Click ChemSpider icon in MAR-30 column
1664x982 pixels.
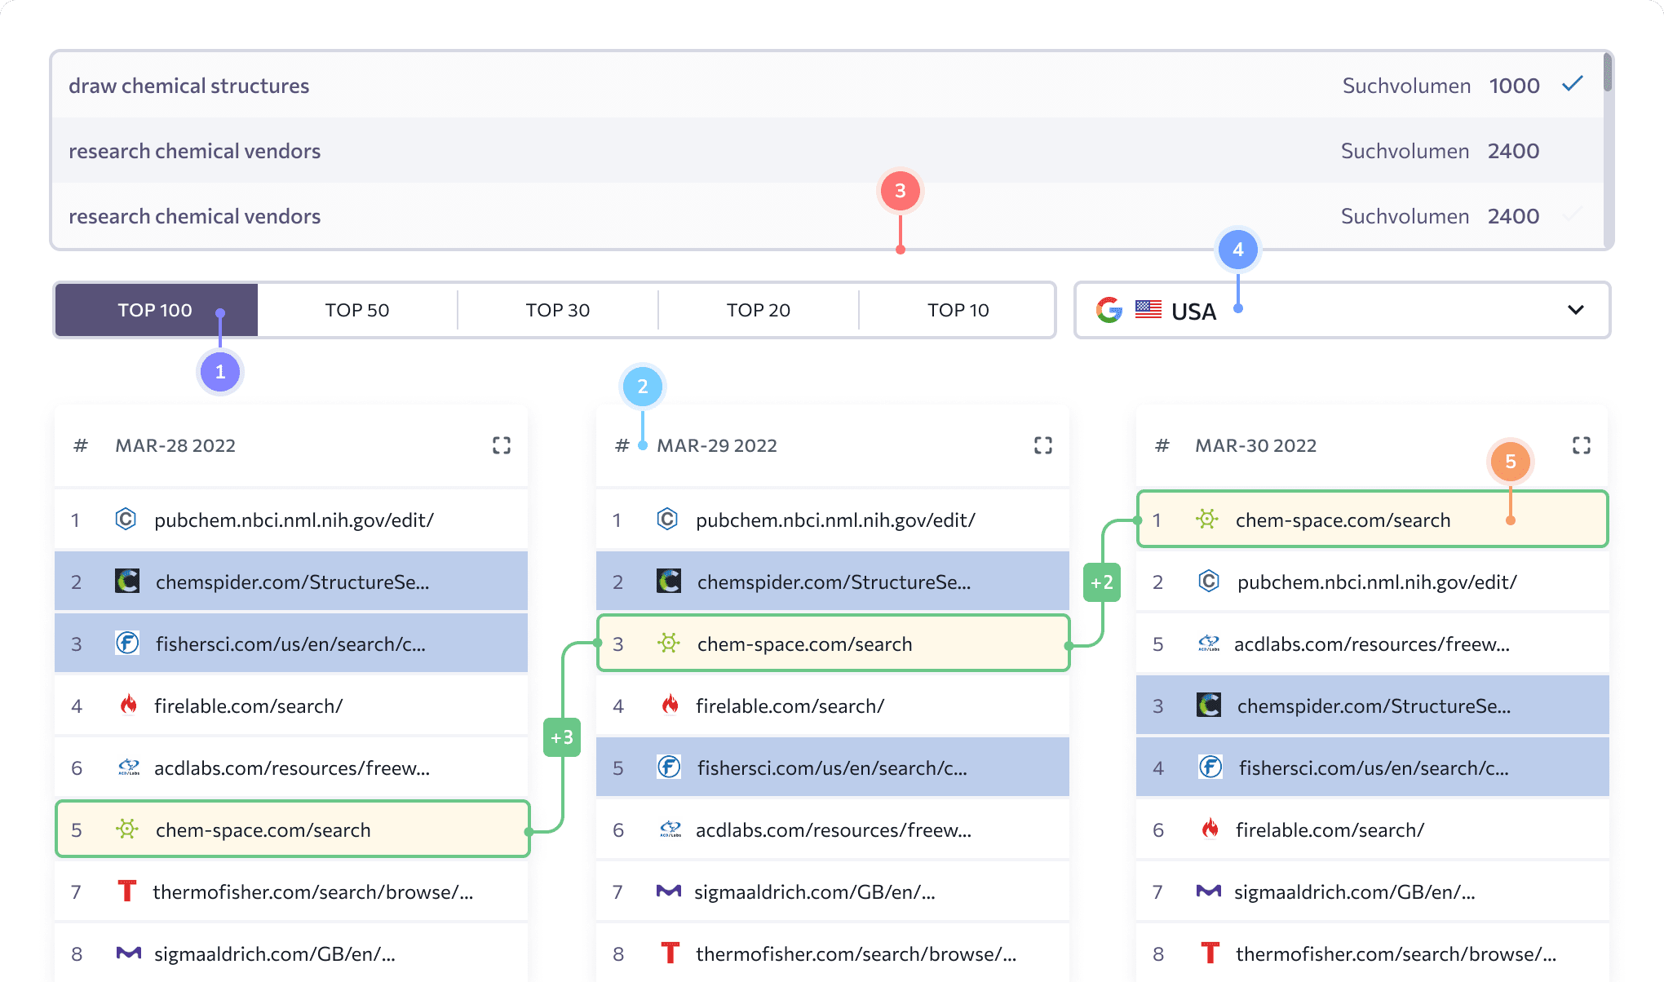coord(1209,705)
